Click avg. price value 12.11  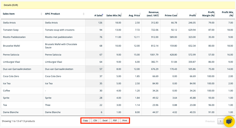tap(137, 37)
